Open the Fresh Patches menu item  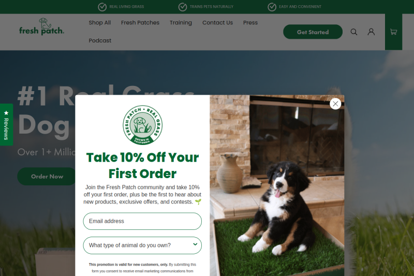click(140, 23)
